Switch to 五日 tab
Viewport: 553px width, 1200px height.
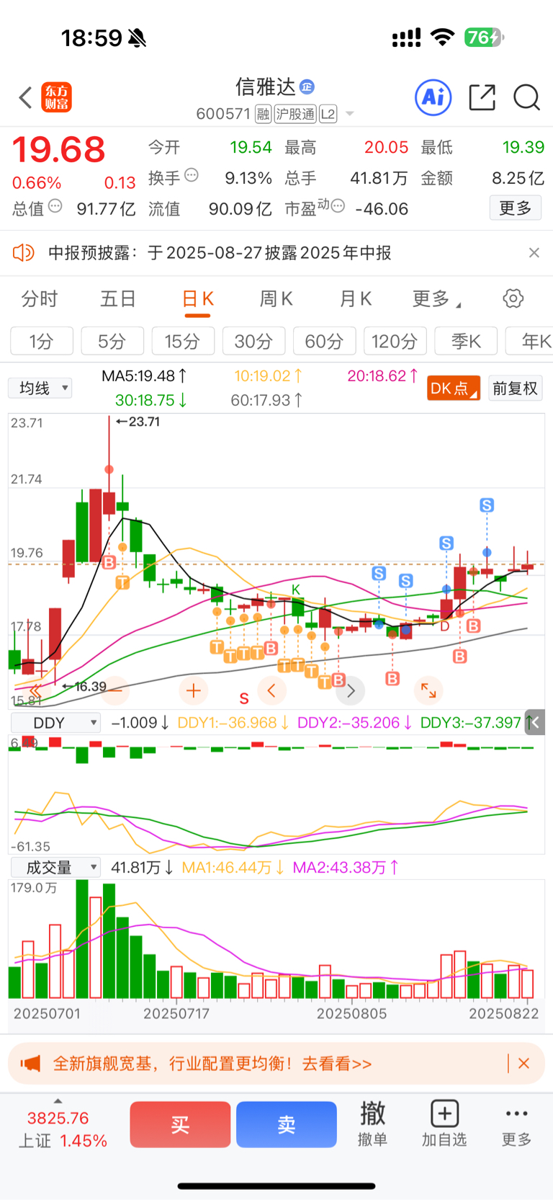[x=118, y=298]
